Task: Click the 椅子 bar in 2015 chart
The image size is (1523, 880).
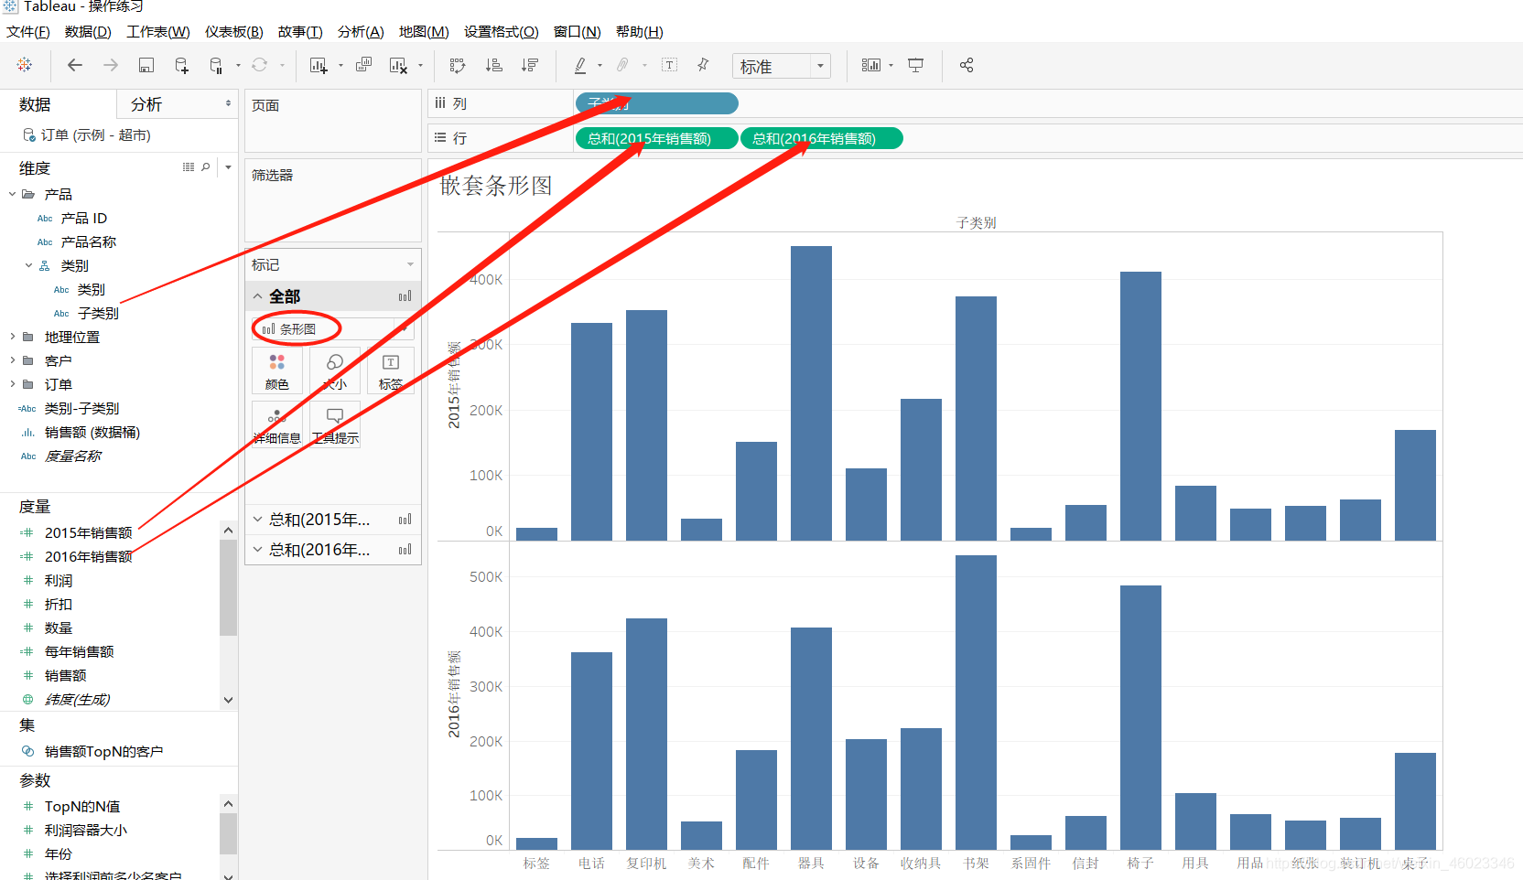Action: point(1140,406)
